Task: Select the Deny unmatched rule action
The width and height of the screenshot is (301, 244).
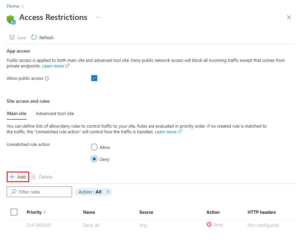Action: (94, 159)
